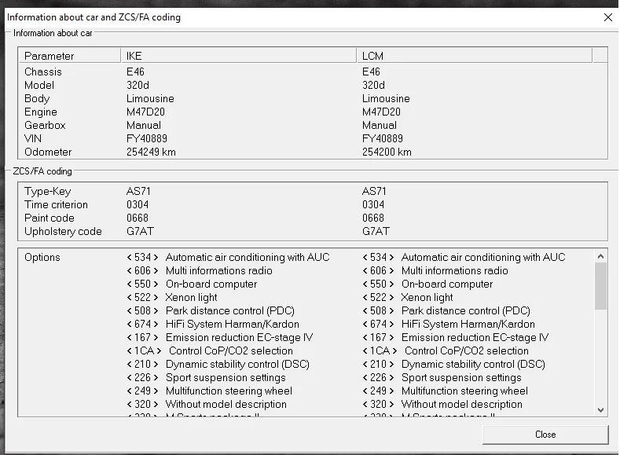Viewport: 620px width, 455px height.
Task: Click IKE engine value M47D20
Action: (x=145, y=112)
